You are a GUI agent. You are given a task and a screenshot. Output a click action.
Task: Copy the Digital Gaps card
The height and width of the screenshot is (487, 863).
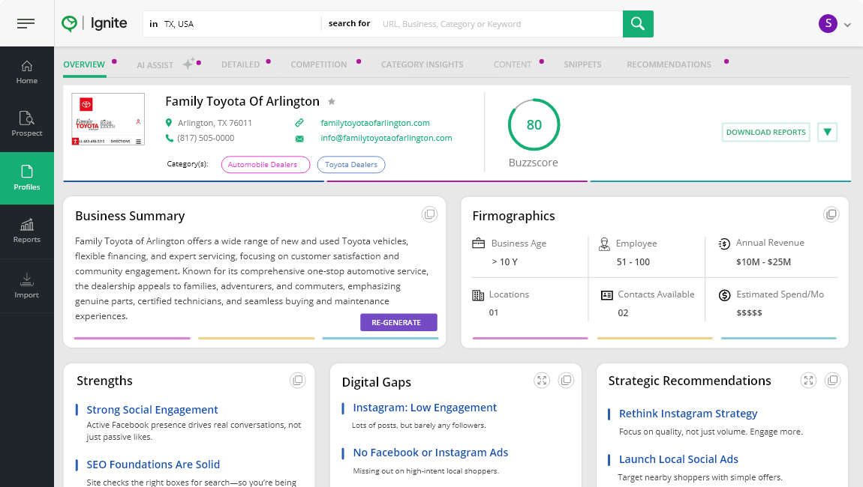[x=566, y=380]
